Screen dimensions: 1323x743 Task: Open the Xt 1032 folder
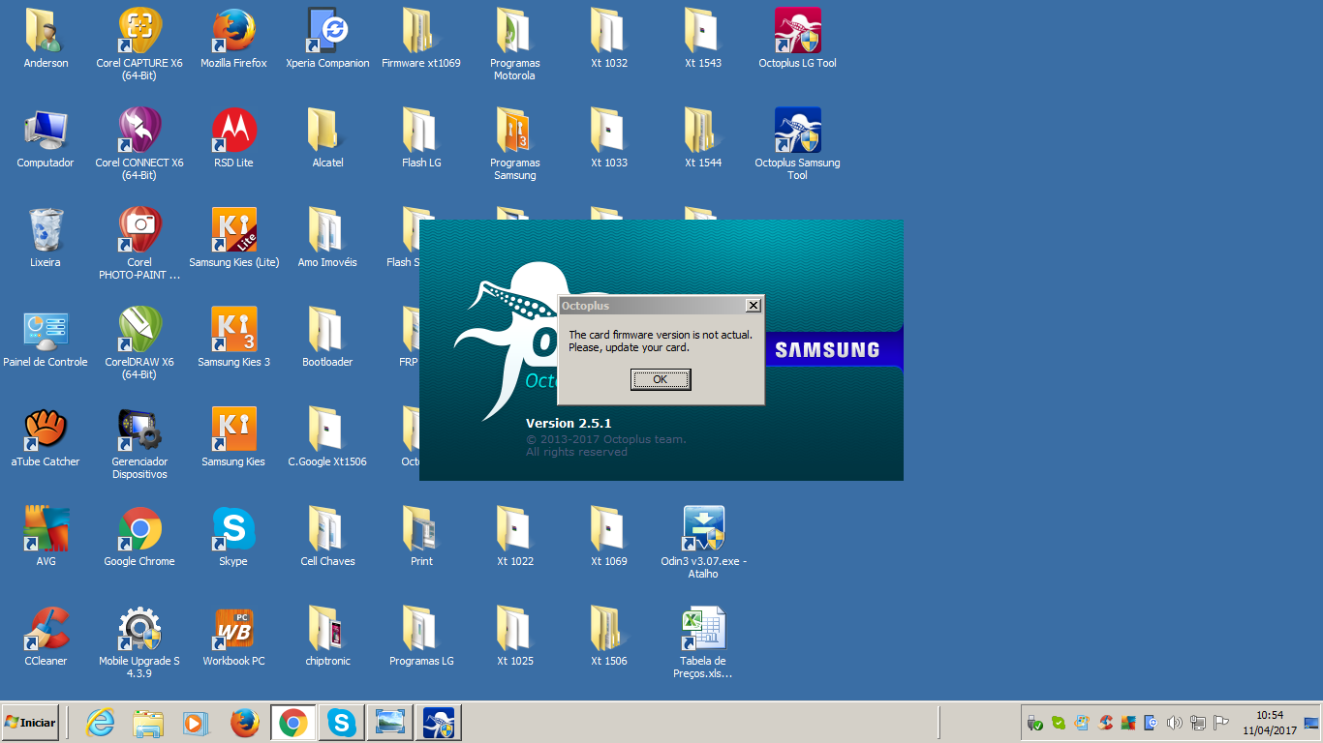coord(609,39)
